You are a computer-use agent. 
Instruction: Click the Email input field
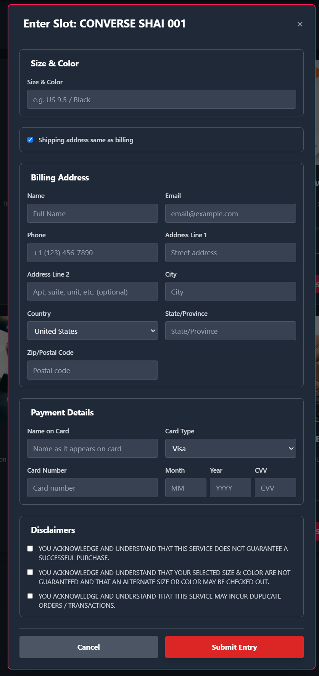tap(230, 213)
